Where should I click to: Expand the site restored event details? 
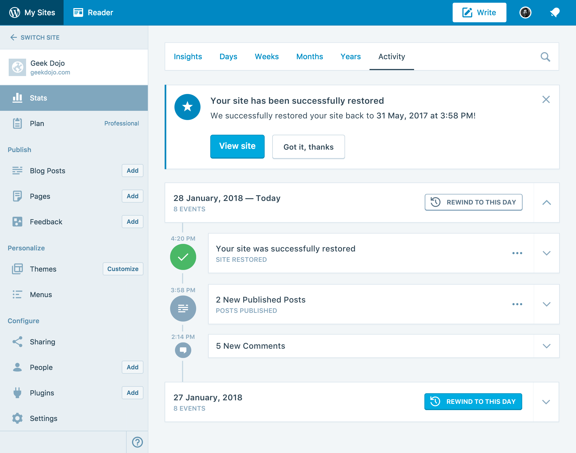coord(546,253)
